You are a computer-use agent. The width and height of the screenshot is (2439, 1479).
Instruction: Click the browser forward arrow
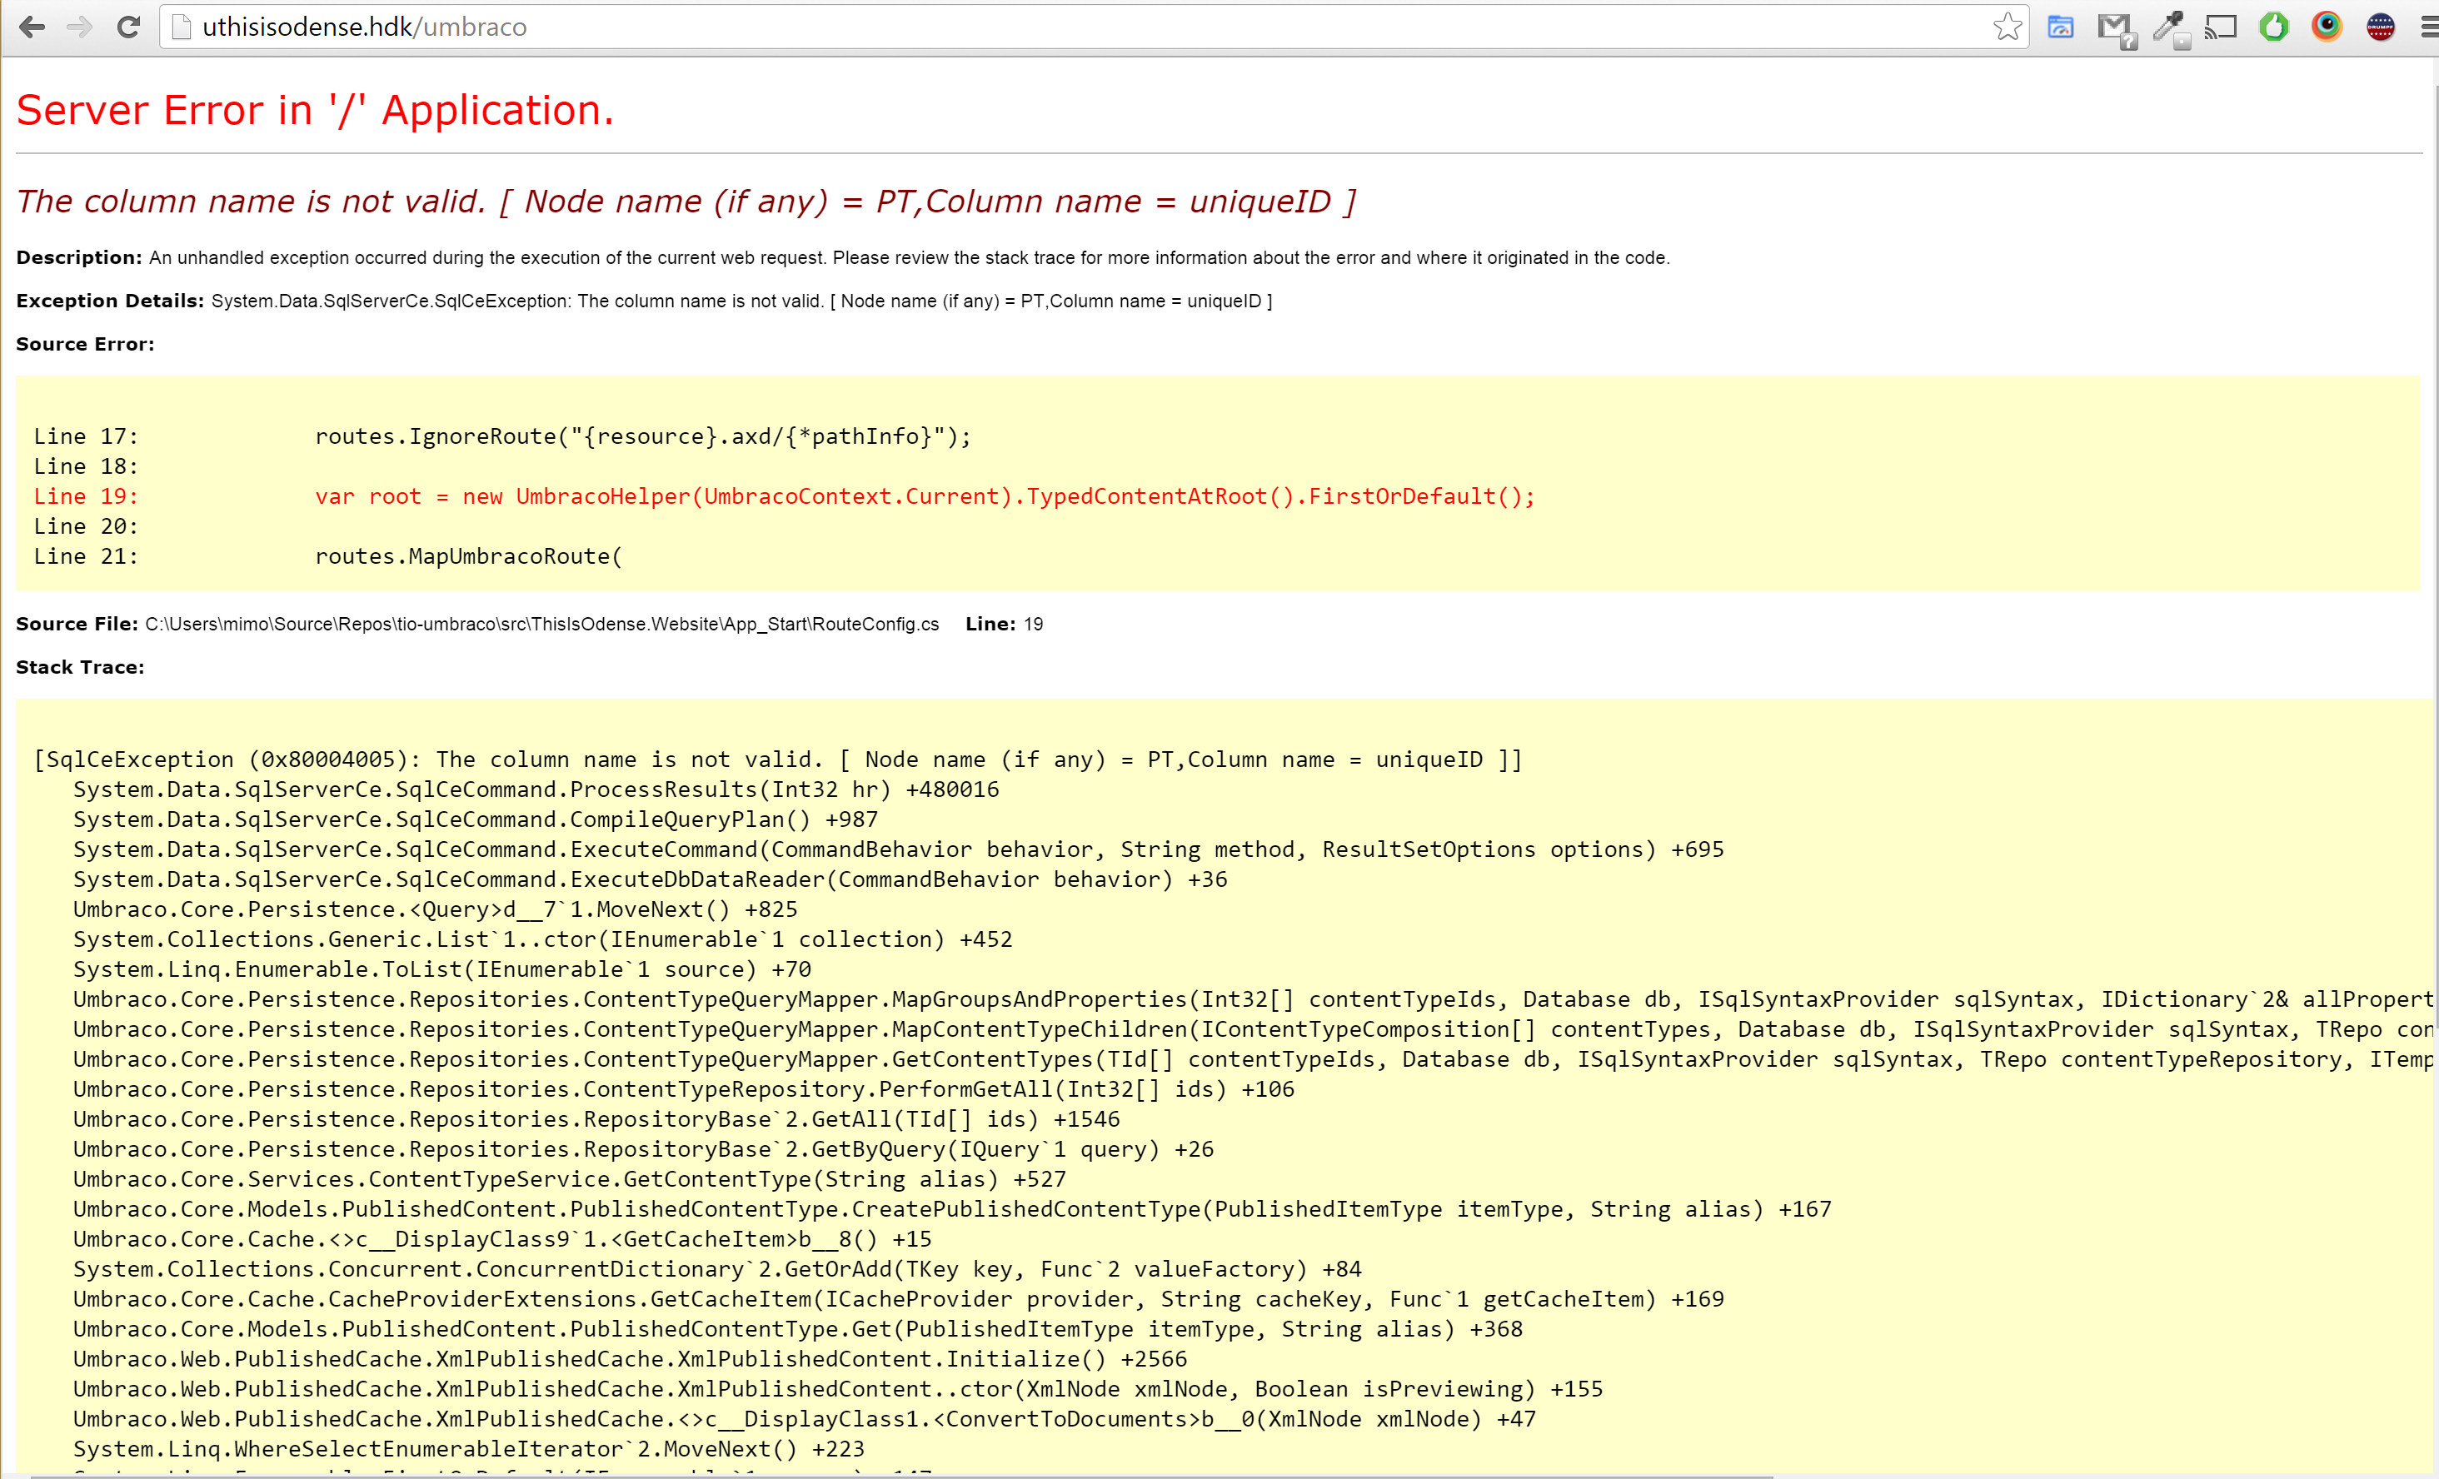click(79, 27)
